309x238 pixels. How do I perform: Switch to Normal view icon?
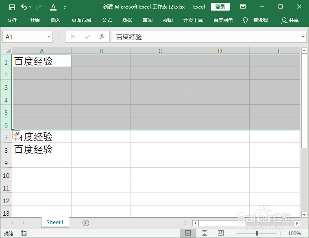tap(188, 233)
